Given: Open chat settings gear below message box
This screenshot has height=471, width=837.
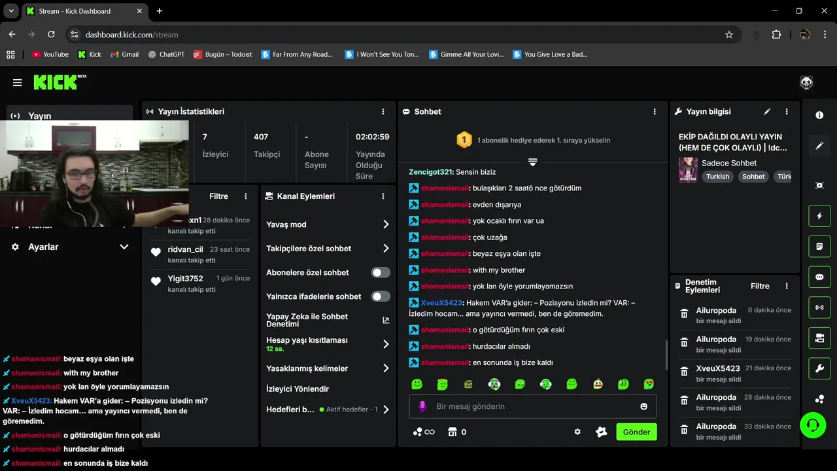Looking at the screenshot, I should tap(577, 432).
